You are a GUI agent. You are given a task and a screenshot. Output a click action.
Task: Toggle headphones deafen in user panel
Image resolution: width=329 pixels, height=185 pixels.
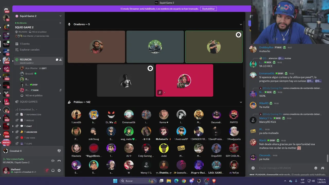[x=53, y=170]
